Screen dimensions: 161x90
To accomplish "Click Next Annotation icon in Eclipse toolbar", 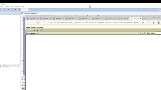I will [x=2, y=9].
